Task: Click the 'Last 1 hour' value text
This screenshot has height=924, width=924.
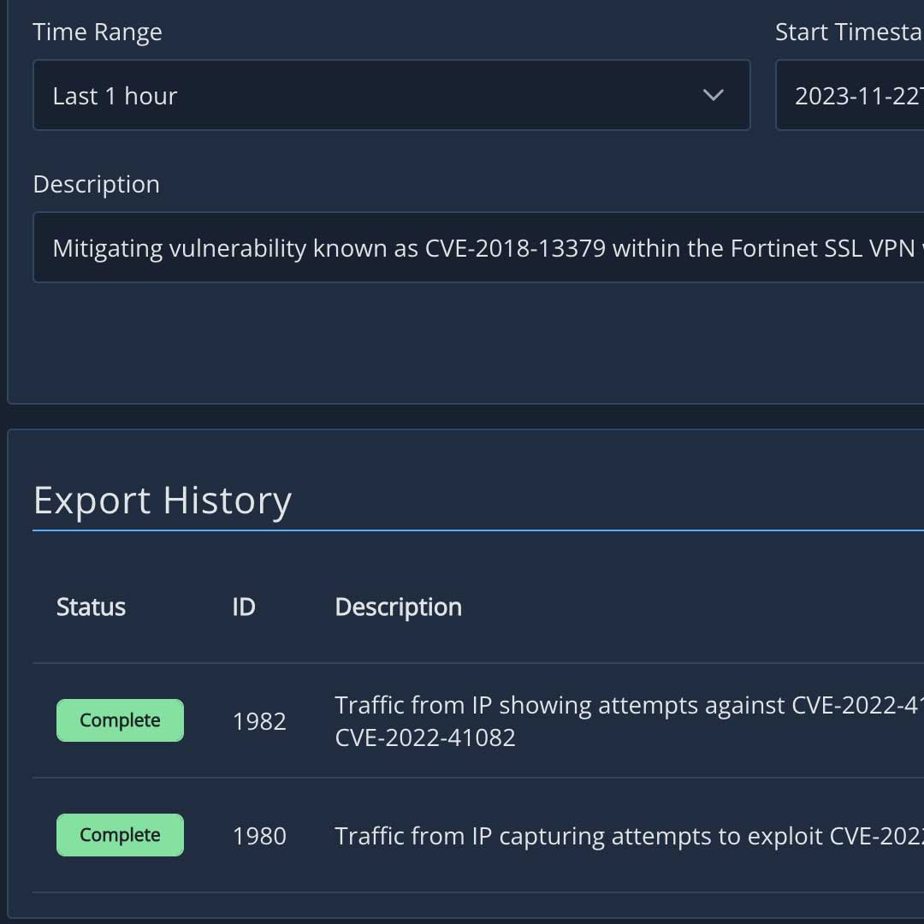Action: coord(115,96)
